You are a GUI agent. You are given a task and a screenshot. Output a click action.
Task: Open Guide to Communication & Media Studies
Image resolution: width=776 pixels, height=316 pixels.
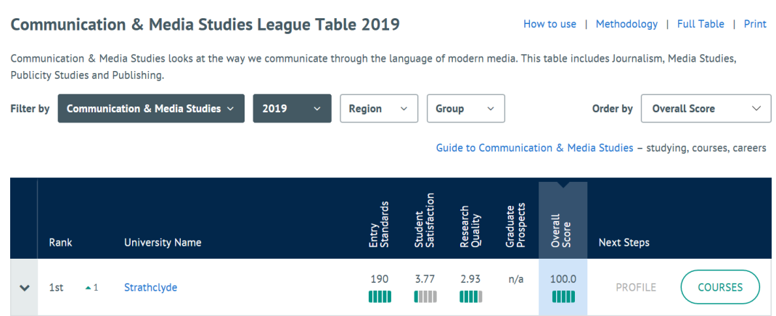pyautogui.click(x=534, y=148)
